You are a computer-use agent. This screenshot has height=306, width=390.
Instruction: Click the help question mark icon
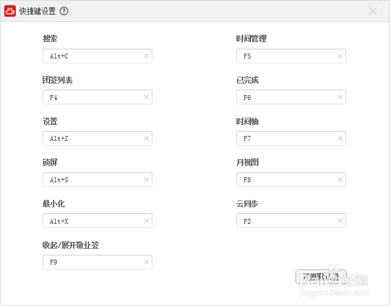coord(64,11)
